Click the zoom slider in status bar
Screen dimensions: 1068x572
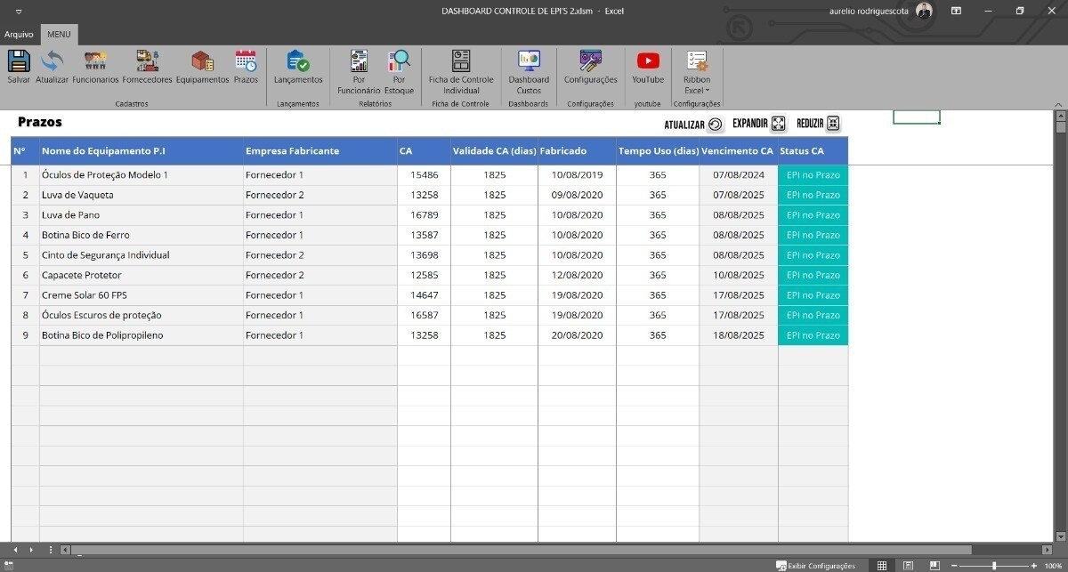point(993,566)
